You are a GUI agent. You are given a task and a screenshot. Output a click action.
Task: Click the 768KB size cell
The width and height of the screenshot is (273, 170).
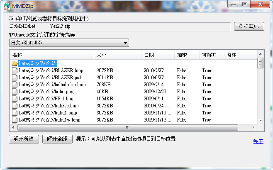point(104,85)
